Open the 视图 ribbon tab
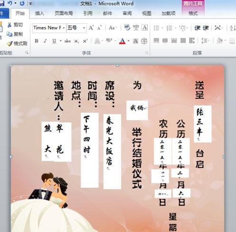The image size is (236, 232). [147, 13]
